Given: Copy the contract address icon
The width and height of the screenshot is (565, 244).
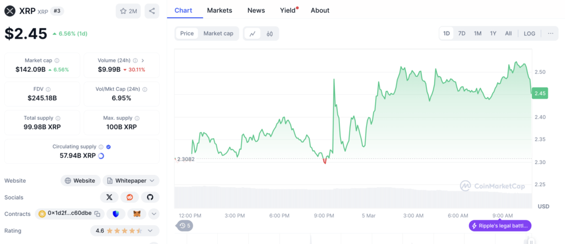Looking at the screenshot, I should [97, 214].
